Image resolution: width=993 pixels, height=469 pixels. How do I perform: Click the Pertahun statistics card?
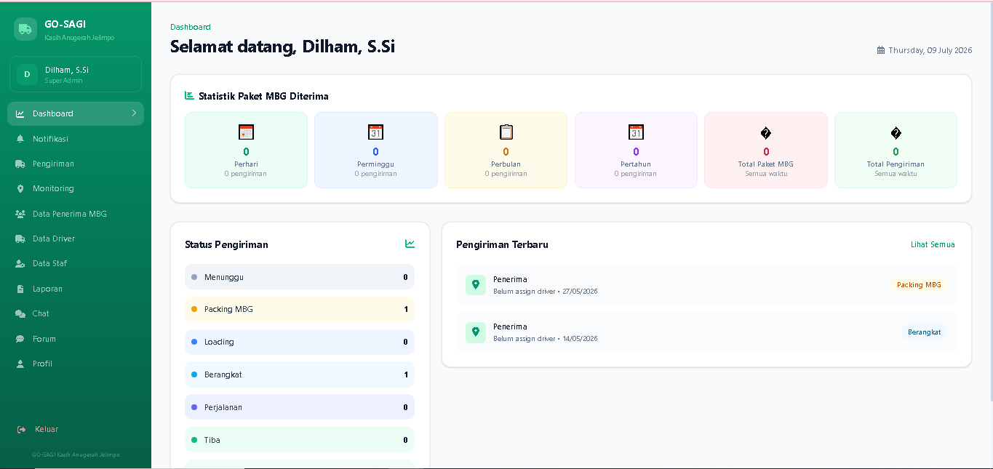pos(636,150)
